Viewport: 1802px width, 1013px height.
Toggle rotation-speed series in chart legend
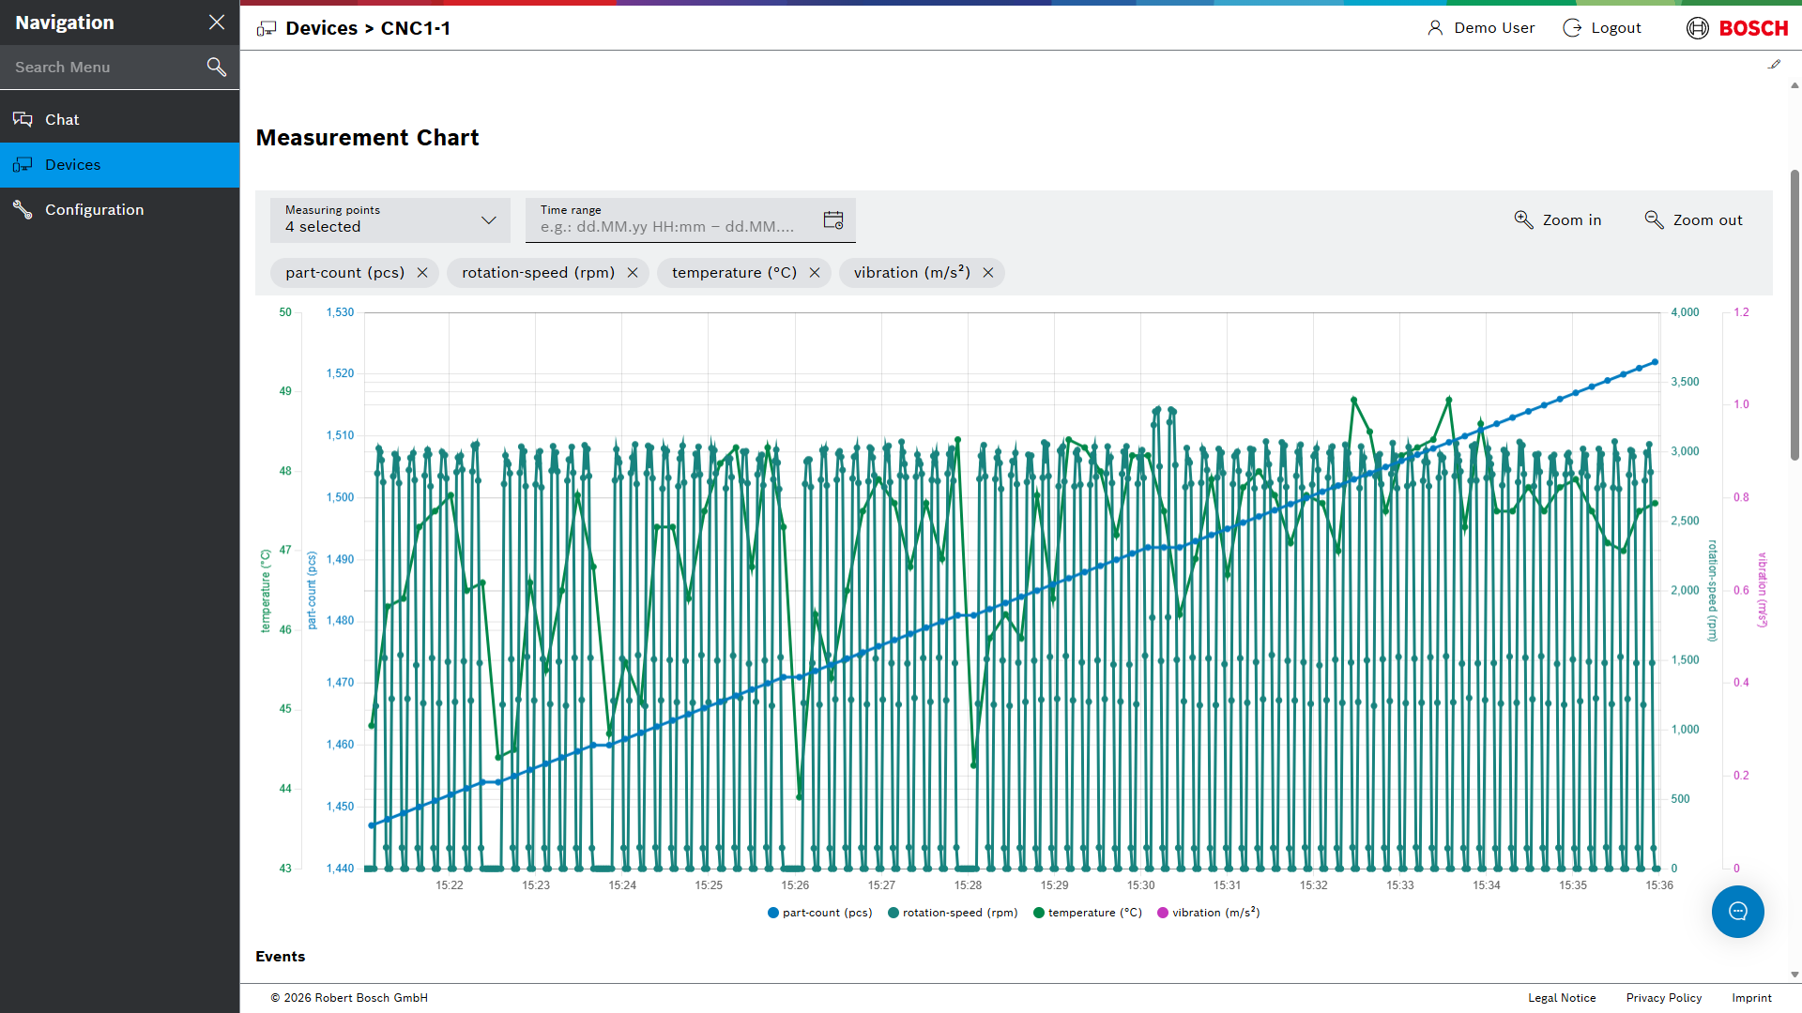point(953,913)
